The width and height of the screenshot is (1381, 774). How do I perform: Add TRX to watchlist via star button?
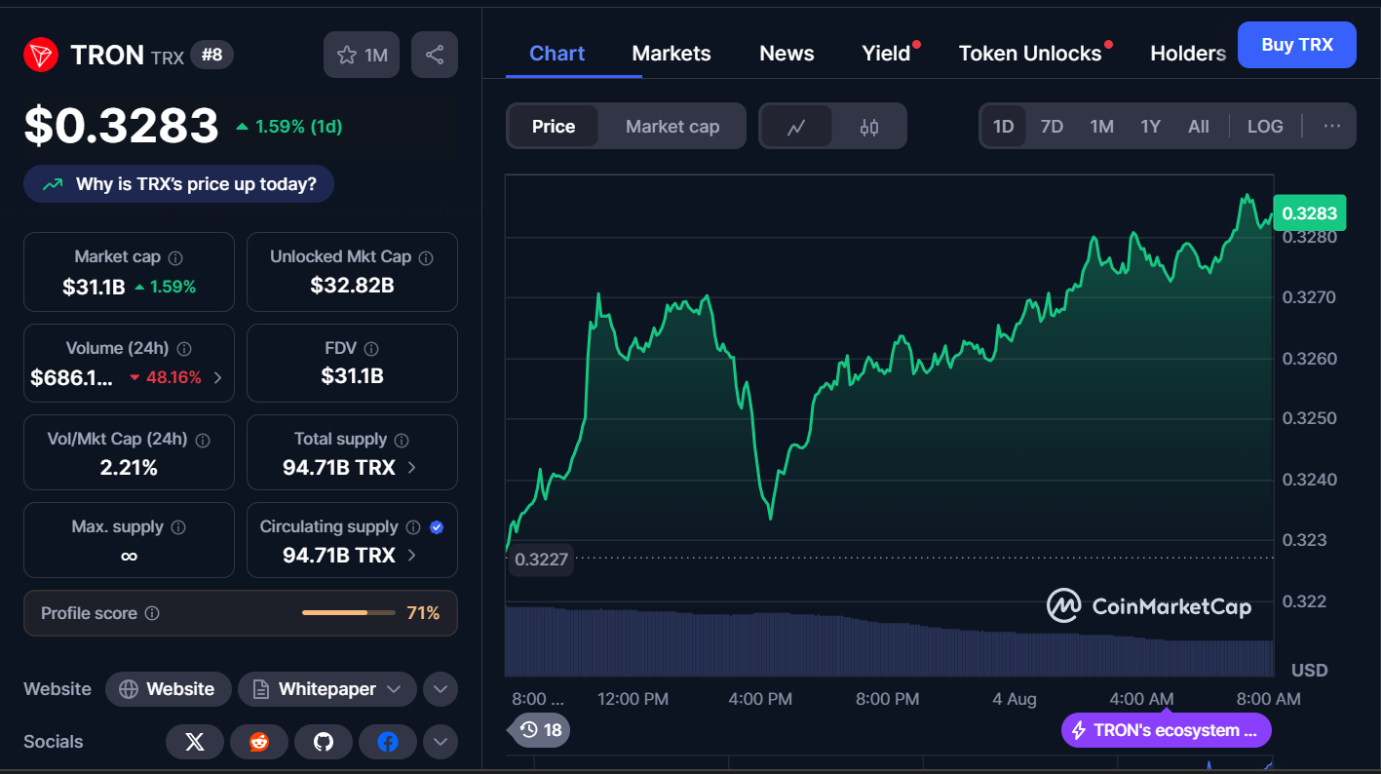point(363,55)
